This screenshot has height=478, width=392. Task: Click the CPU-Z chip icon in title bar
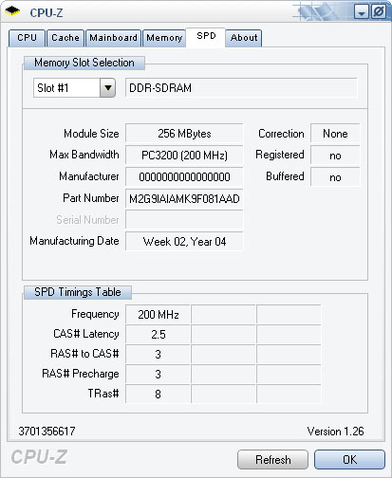(x=12, y=11)
